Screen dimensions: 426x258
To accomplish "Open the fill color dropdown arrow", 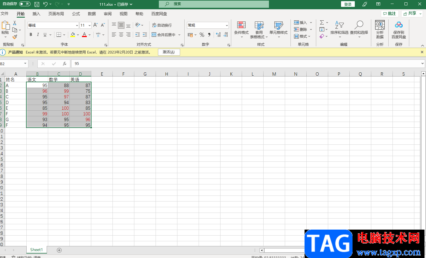I will click(x=78, y=35).
